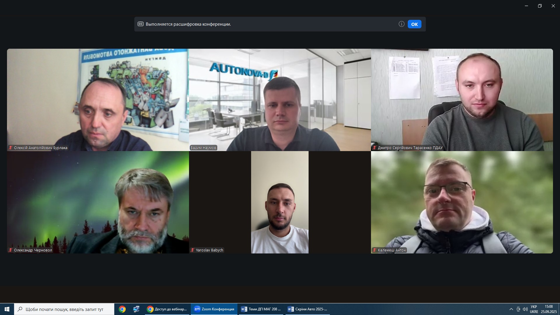Expand hidden system tray icons
This screenshot has height=315, width=560.
click(x=511, y=309)
